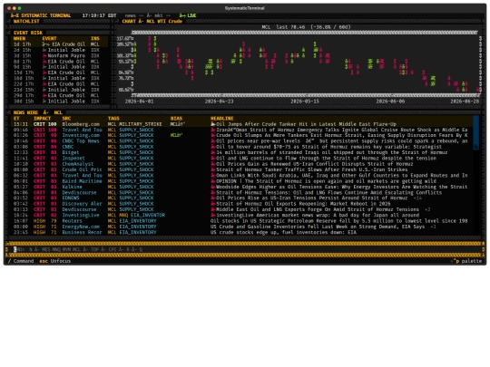Click the red marker before the 'Oil prices near pre-war levels' headline

[213, 141]
